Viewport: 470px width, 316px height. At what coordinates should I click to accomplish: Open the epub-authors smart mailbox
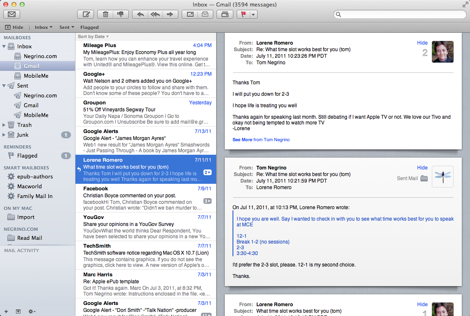pyautogui.click(x=37, y=176)
